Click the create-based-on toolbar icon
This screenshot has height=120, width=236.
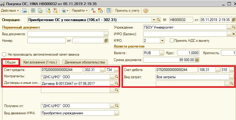(x=64, y=11)
